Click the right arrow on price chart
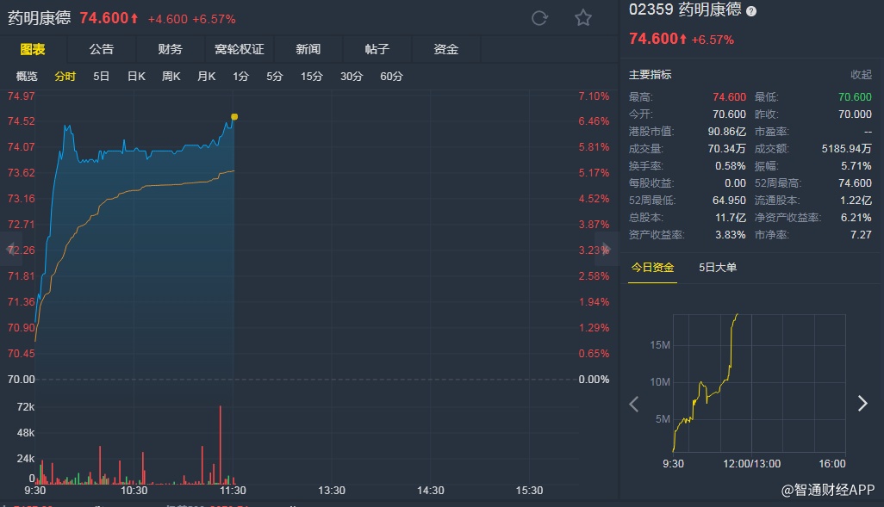This screenshot has height=507, width=884. tap(607, 249)
